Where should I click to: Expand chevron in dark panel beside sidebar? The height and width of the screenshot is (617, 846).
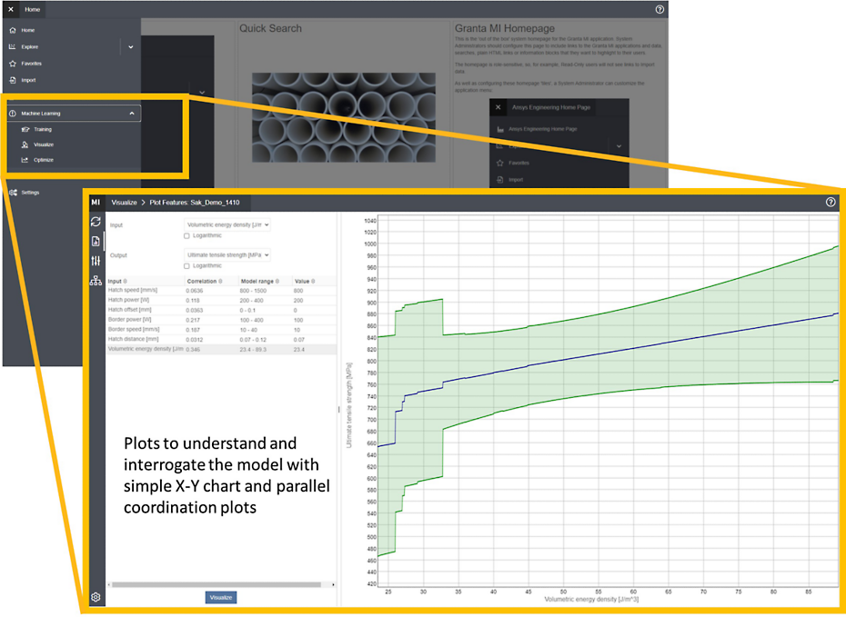pos(202,92)
